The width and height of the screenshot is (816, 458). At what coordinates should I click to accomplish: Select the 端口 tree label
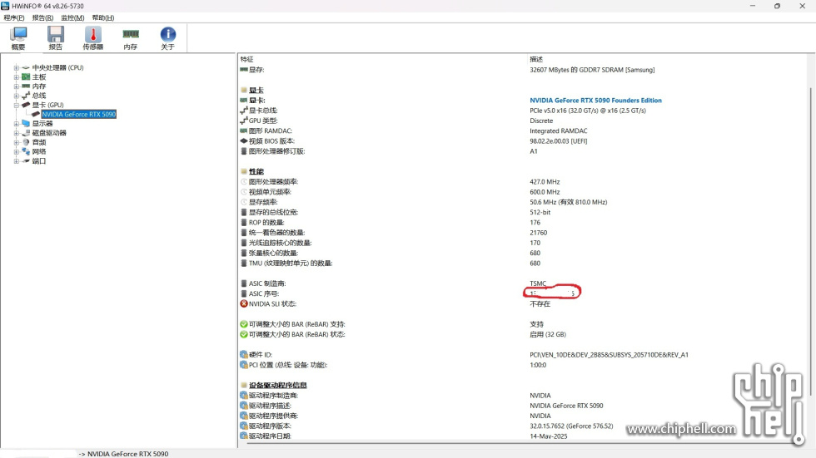point(39,161)
